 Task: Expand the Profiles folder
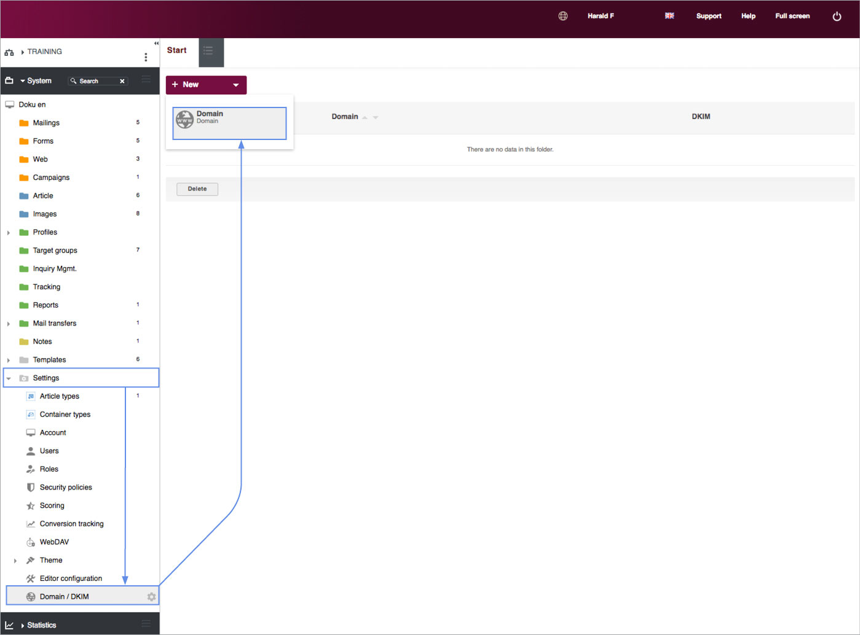pos(9,233)
